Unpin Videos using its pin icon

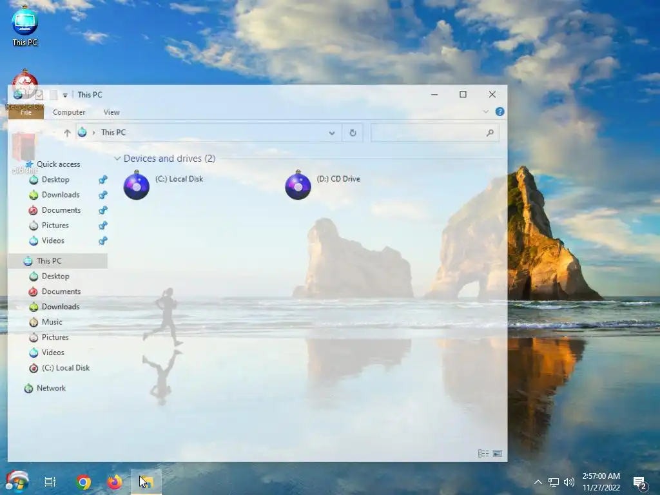102,241
